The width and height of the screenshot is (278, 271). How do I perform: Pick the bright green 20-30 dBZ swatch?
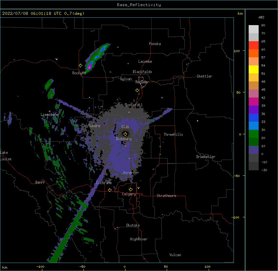(x=253, y=134)
